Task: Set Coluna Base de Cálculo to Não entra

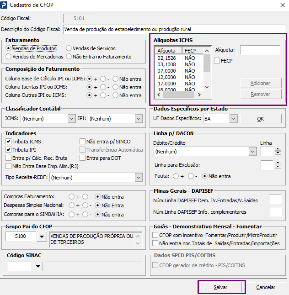Action: pyautogui.click(x=115, y=79)
